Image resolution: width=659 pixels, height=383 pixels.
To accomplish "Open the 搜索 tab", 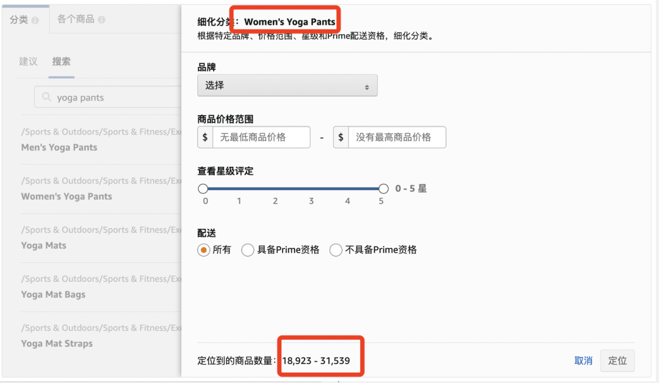I will click(61, 61).
